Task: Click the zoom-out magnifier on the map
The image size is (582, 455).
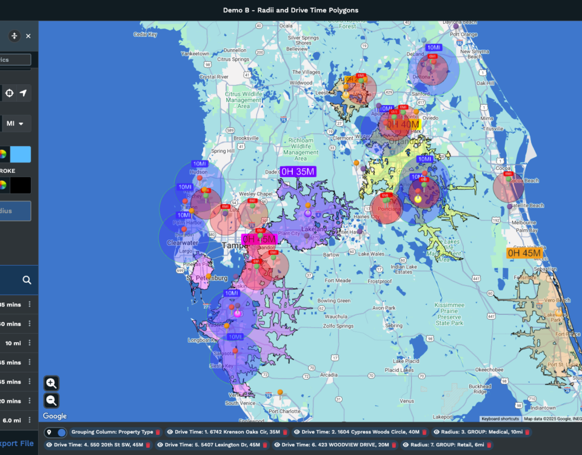Action: (51, 400)
